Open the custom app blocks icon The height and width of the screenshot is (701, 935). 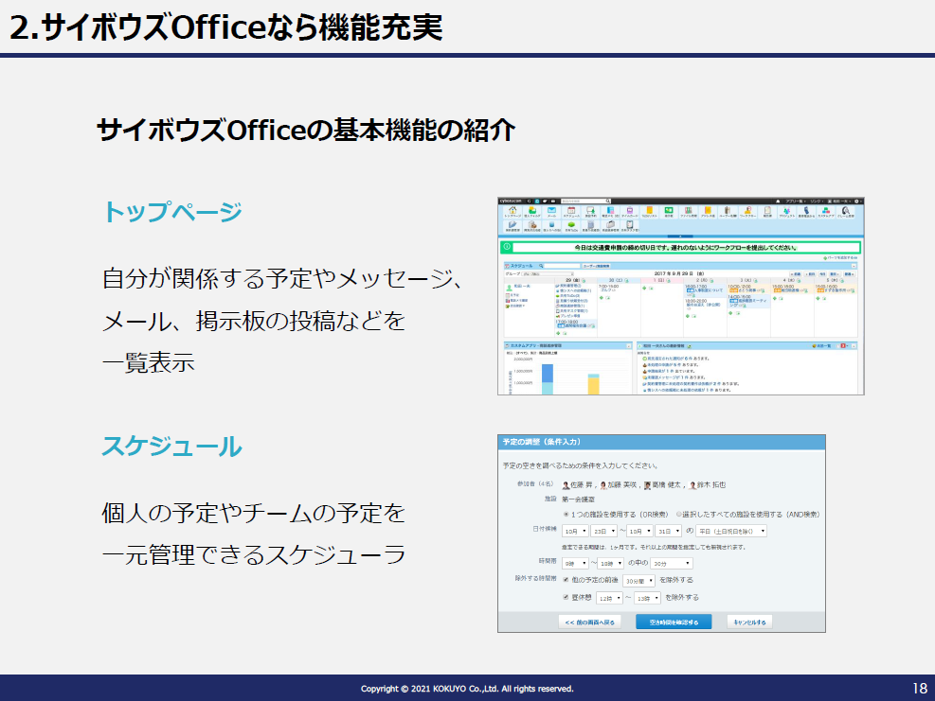(826, 210)
